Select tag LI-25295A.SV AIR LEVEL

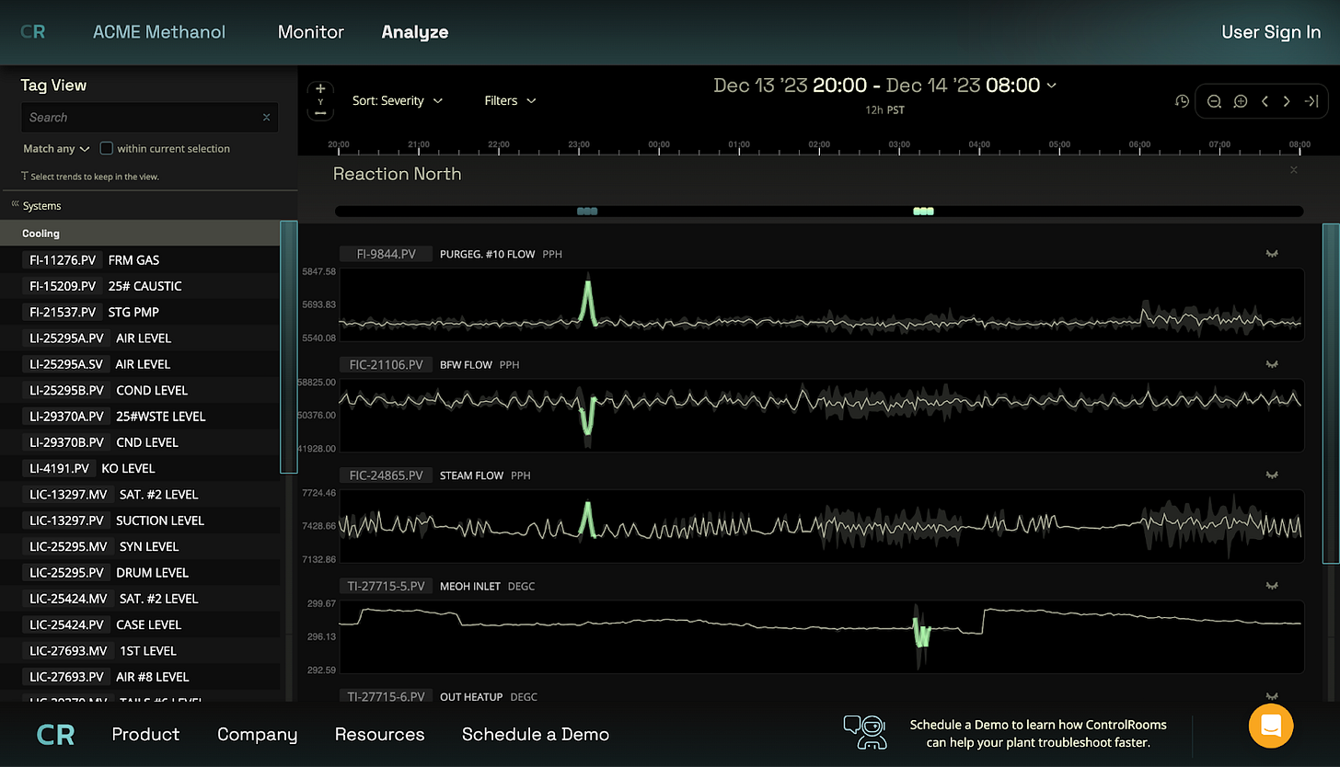tap(140, 364)
